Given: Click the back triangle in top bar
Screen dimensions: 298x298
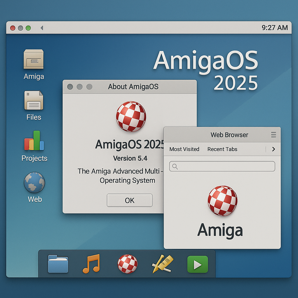Looking at the screenshot, I should point(42,28).
